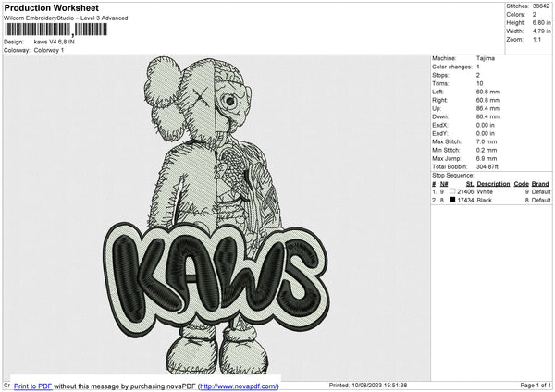Click the Machine value 'Tajima'
This screenshot has height=392, width=555.
(486, 58)
